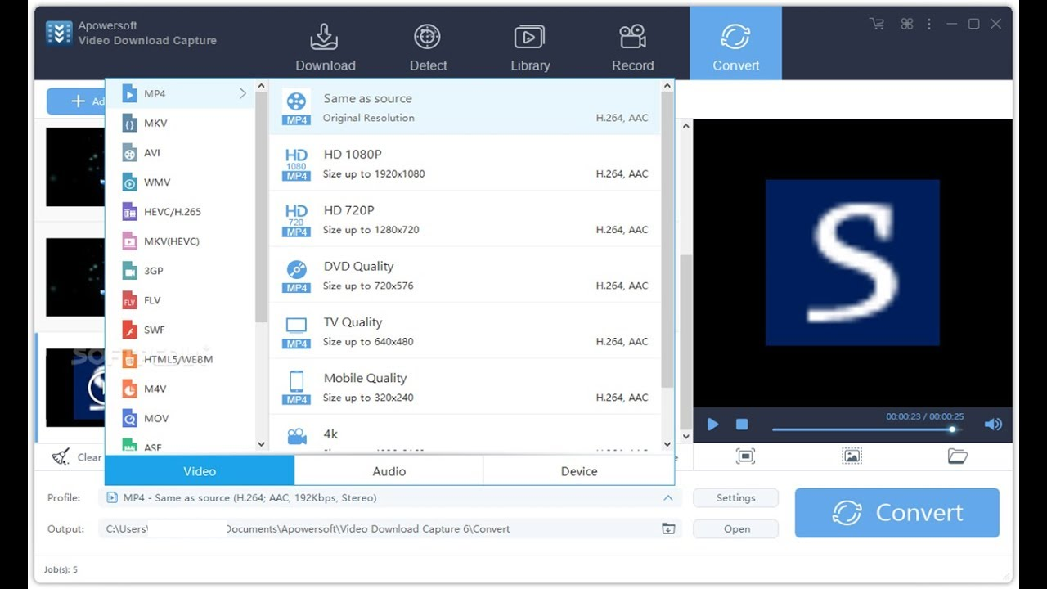Choose MP4 format in the list
The width and height of the screenshot is (1047, 589).
pyautogui.click(x=181, y=93)
